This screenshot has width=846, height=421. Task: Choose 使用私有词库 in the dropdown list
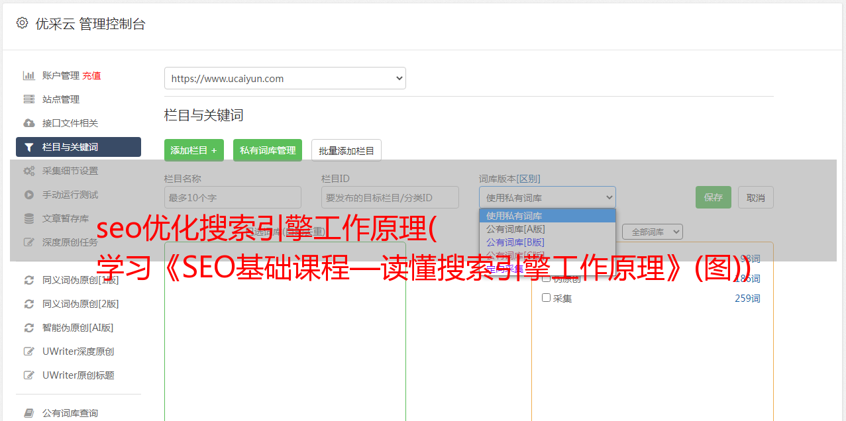click(547, 216)
